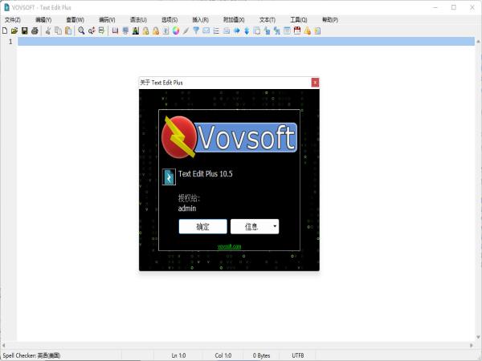The width and height of the screenshot is (482, 361).
Task: Click the Paste clipboard icon
Action: pos(68,30)
